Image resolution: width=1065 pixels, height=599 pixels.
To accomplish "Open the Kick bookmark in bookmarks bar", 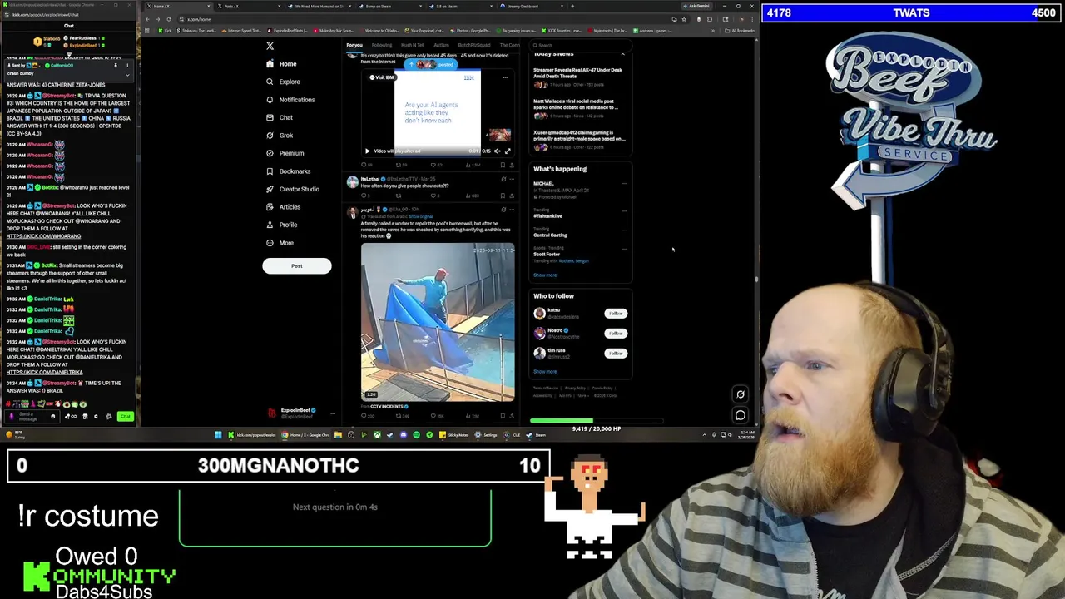I will [x=166, y=31].
